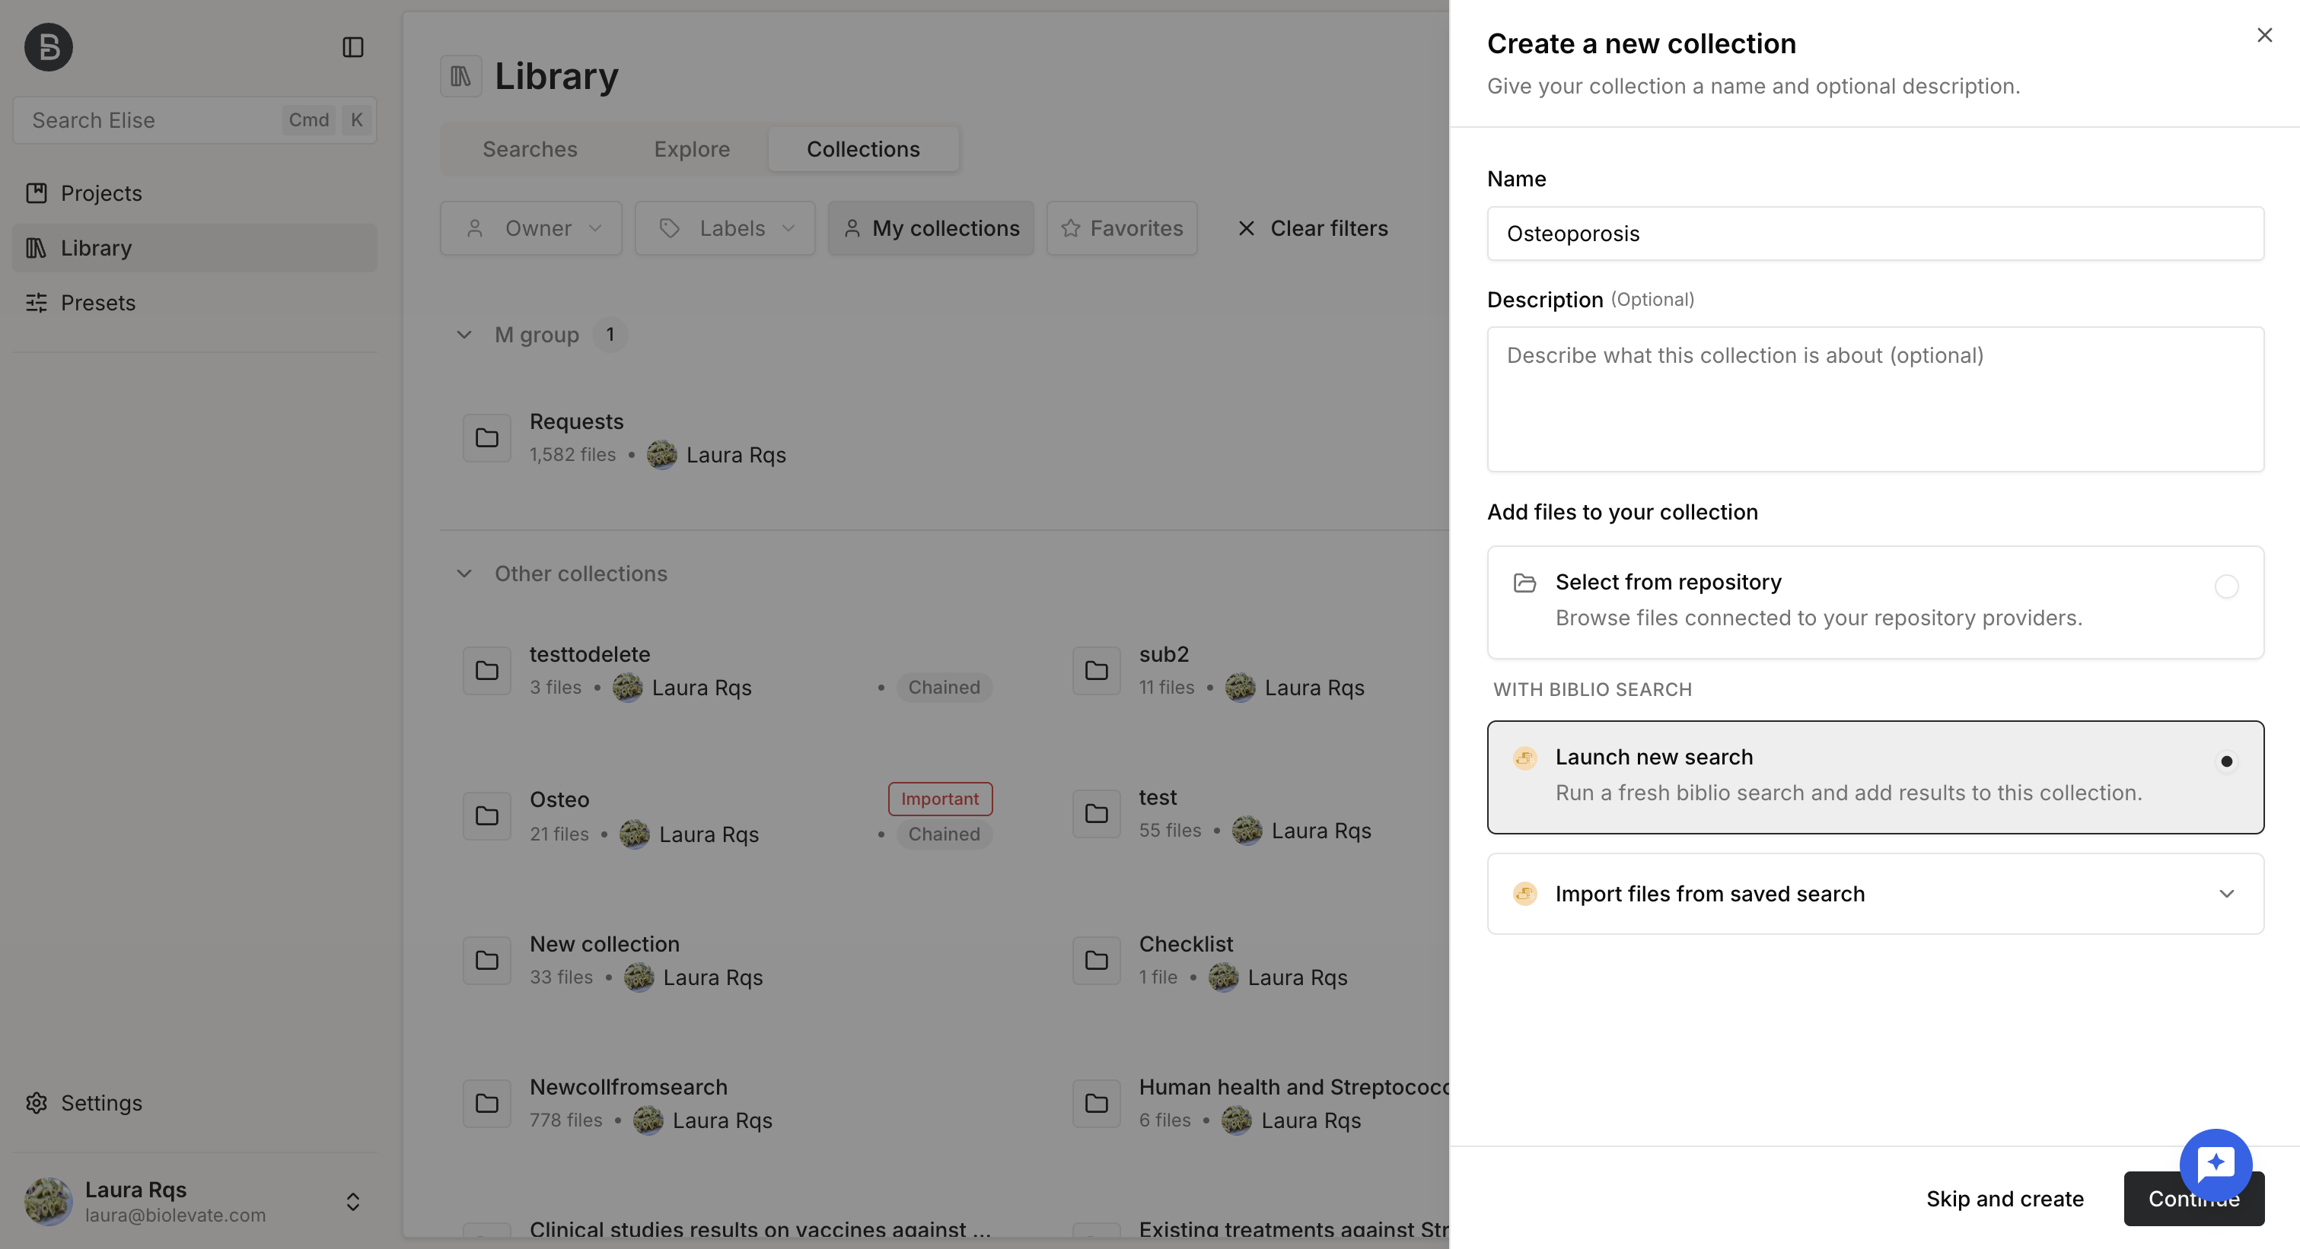
Task: Open the sub2 collection title
Action: coord(1164,654)
